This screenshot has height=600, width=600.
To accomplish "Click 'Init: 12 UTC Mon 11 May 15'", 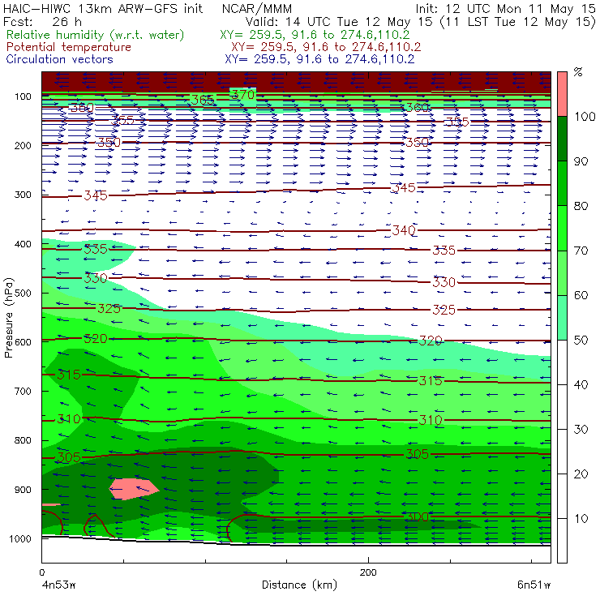I will pos(505,9).
